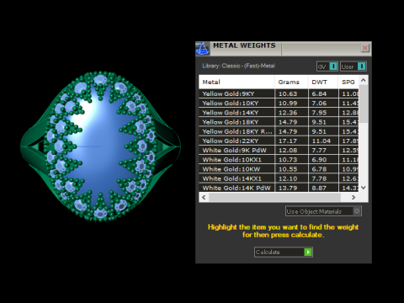Click the table's scroll up arrow

coord(364,80)
